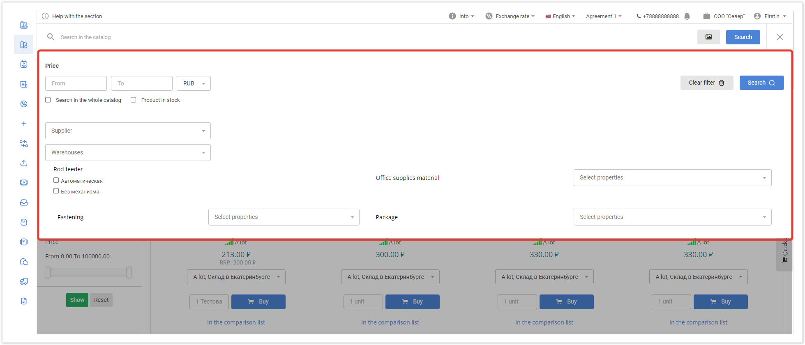This screenshot has height=345, width=805.
Task: Tick the Product in stock checkbox
Action: [133, 100]
